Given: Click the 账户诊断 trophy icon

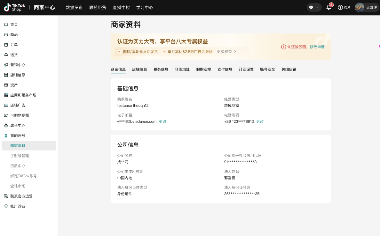Looking at the screenshot, I should click(x=6, y=206).
